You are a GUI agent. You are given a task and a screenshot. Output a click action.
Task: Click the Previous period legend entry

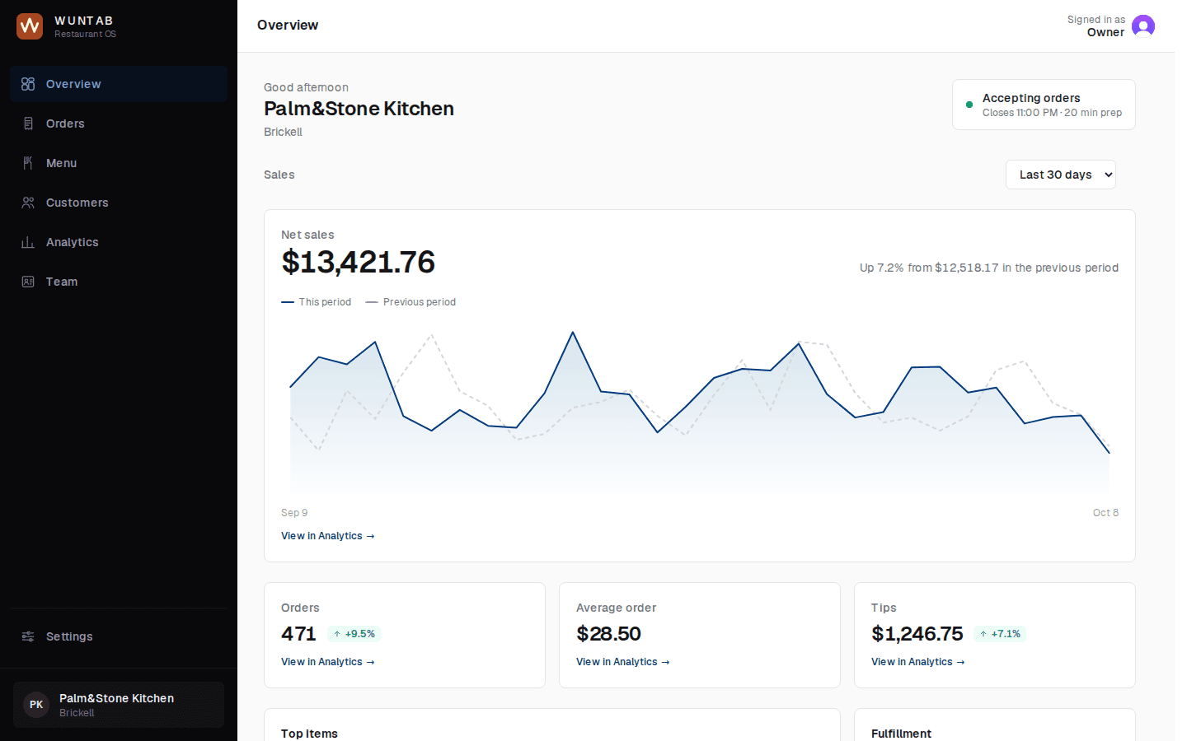pos(411,302)
